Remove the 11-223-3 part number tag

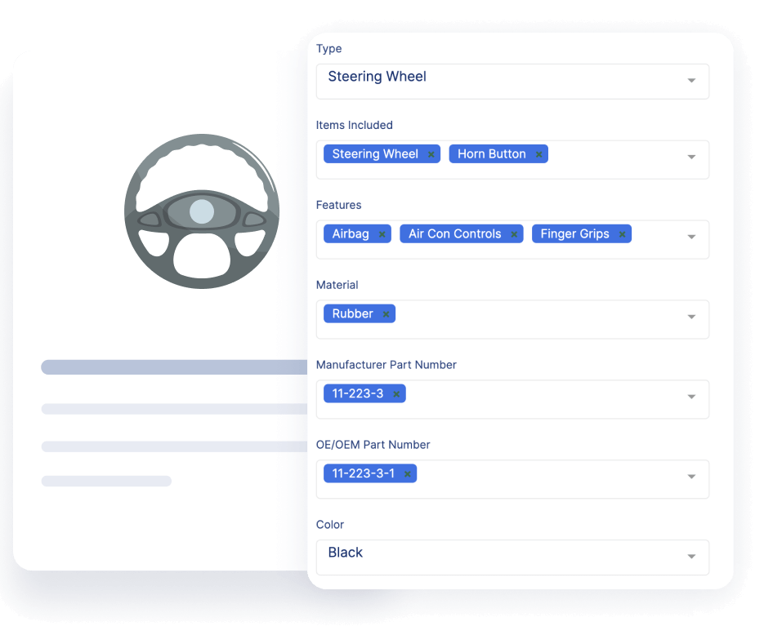(395, 393)
